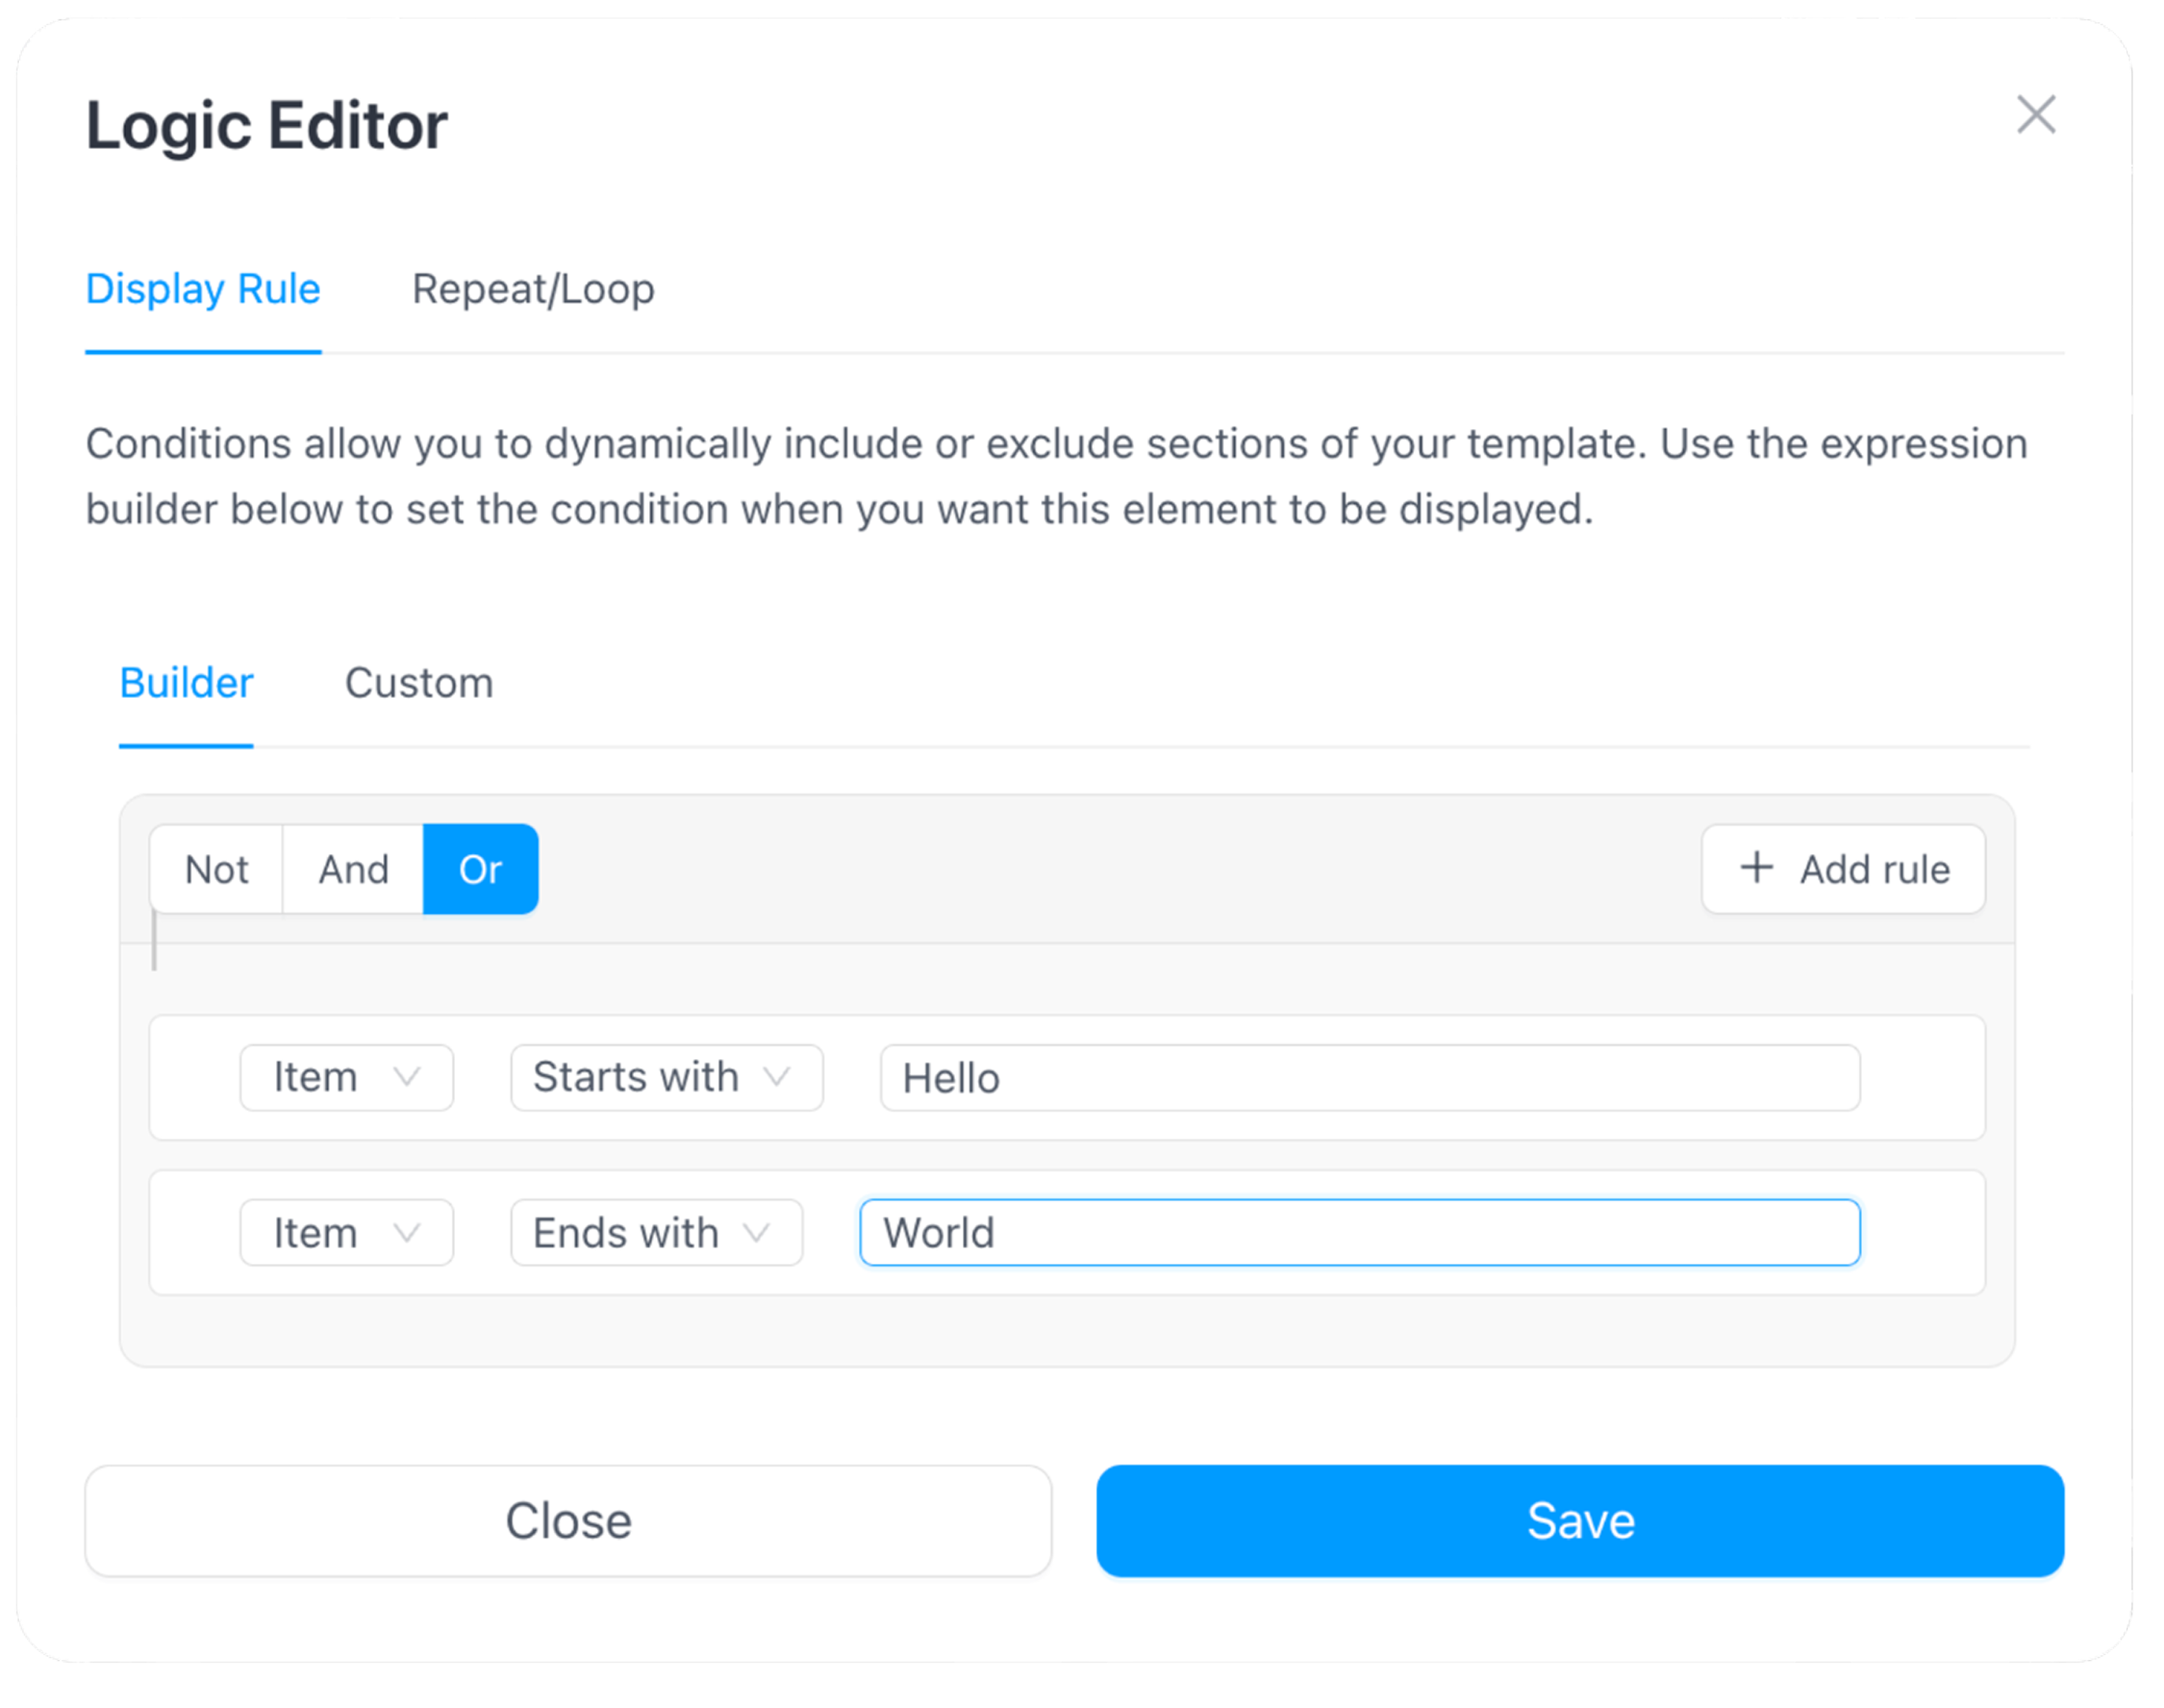The image size is (2164, 1708).
Task: Click the value field containing Hello
Action: [x=1369, y=1078]
